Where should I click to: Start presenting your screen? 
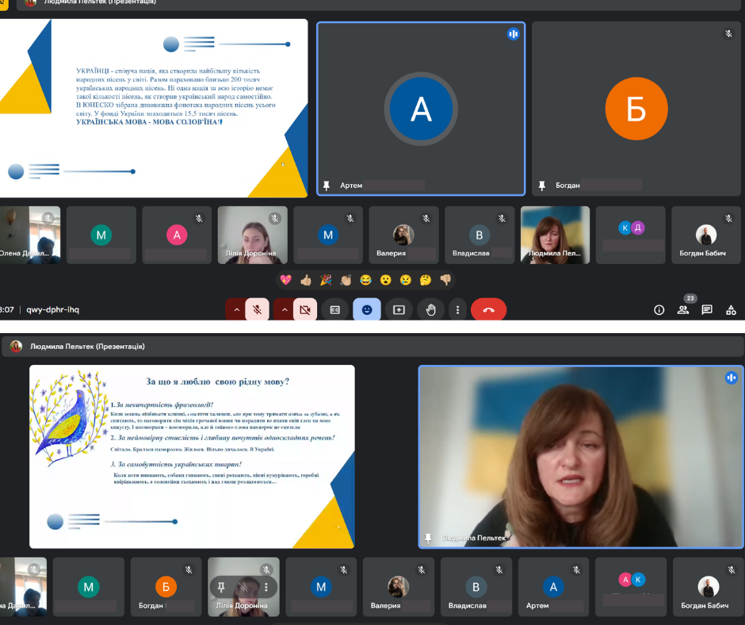[x=399, y=310]
